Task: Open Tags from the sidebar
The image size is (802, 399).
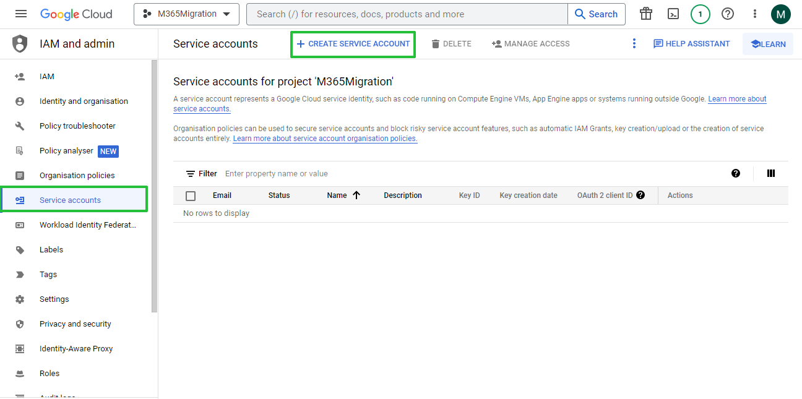Action: 48,275
